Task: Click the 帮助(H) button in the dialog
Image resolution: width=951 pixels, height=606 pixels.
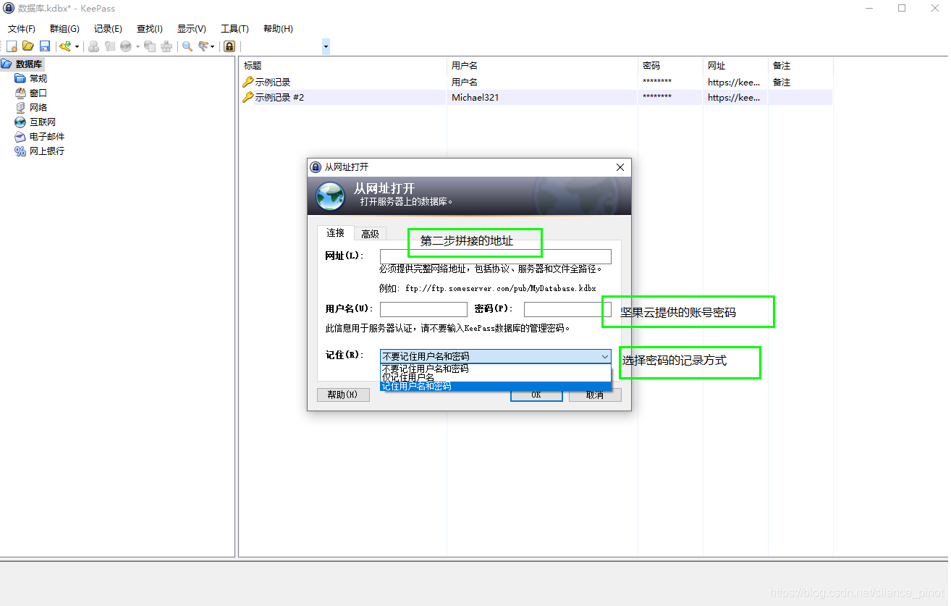Action: coord(343,395)
